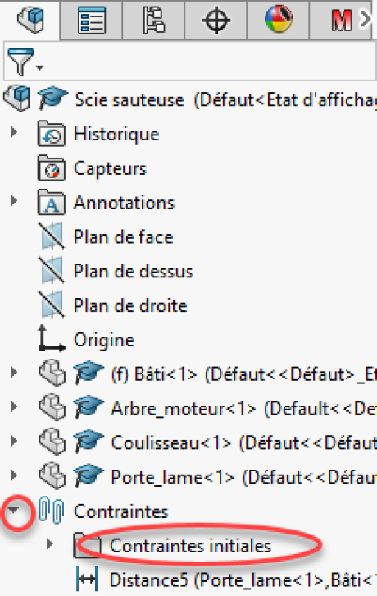377x596 pixels.
Task: Open the FeatureManager design tree tab
Action: (30, 20)
